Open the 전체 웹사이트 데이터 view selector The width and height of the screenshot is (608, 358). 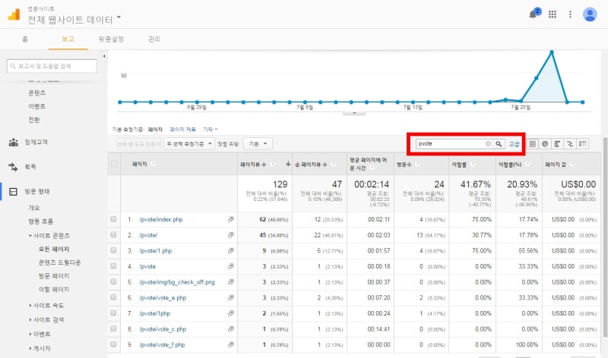74,19
